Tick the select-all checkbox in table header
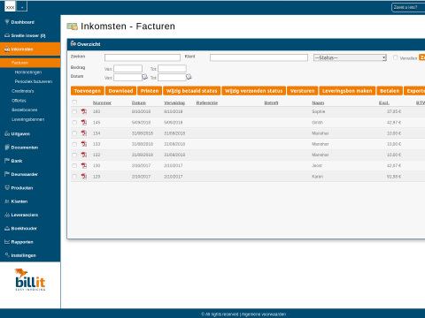425x318 pixels. 74,102
